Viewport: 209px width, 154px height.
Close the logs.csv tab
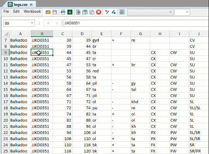pos(31,5)
